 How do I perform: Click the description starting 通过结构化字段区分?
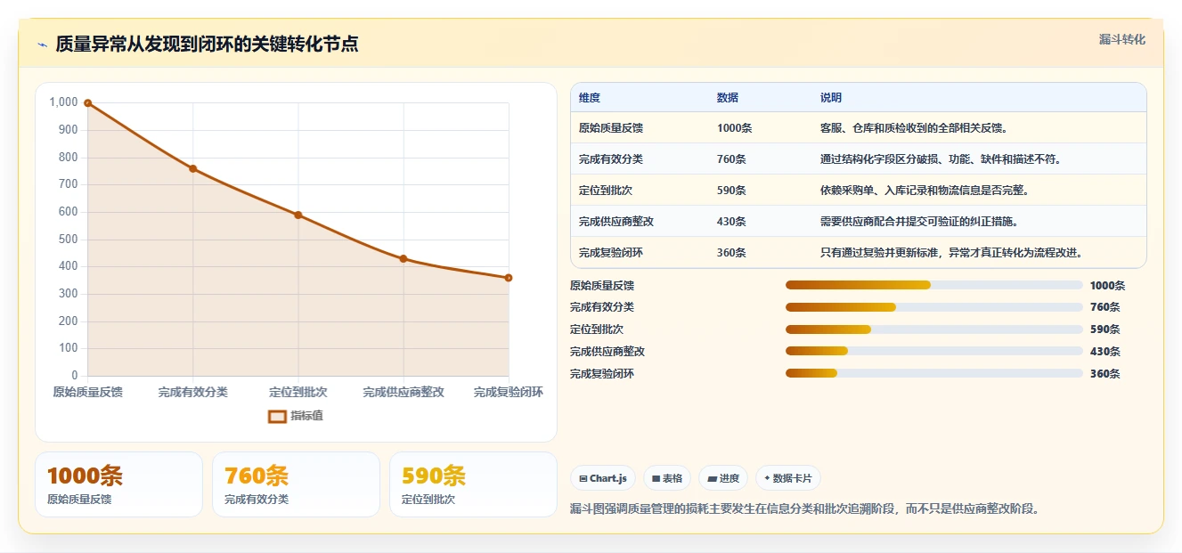coord(941,159)
